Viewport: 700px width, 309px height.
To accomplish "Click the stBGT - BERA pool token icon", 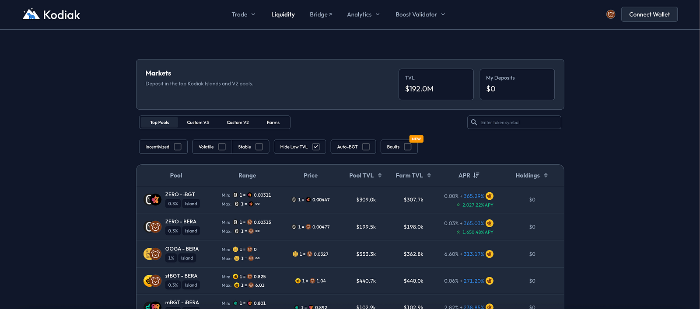I will pos(152,281).
